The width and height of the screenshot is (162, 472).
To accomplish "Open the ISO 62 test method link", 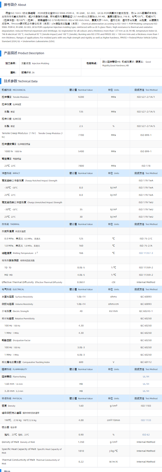I will click(x=146, y=435).
